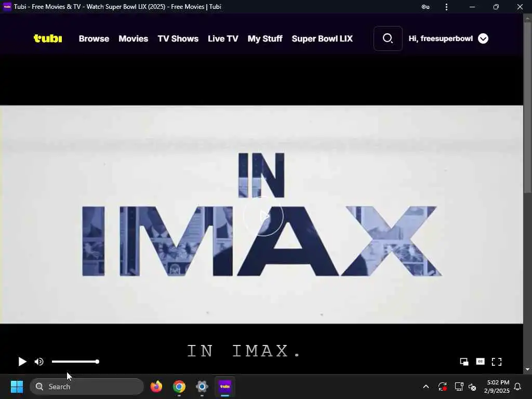The width and height of the screenshot is (532, 399).
Task: Click the Tubi logo
Action: pos(48,38)
